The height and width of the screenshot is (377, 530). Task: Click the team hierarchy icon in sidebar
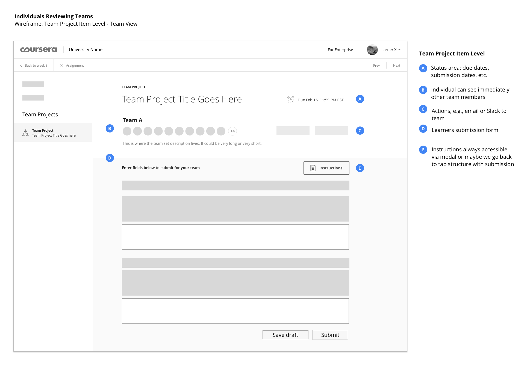pos(26,132)
